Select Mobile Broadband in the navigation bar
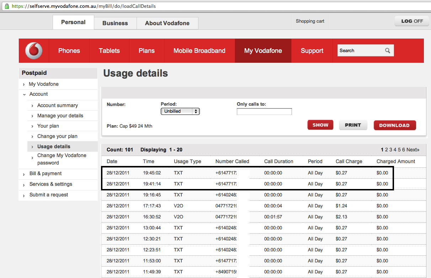The image size is (431, 278). 199,51
